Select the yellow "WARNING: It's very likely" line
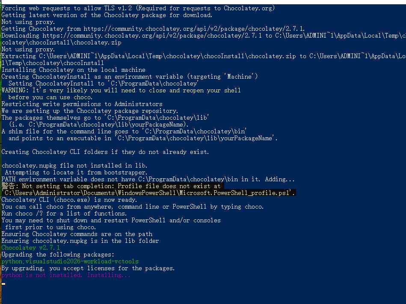The width and height of the screenshot is (406, 304). tap(121, 90)
